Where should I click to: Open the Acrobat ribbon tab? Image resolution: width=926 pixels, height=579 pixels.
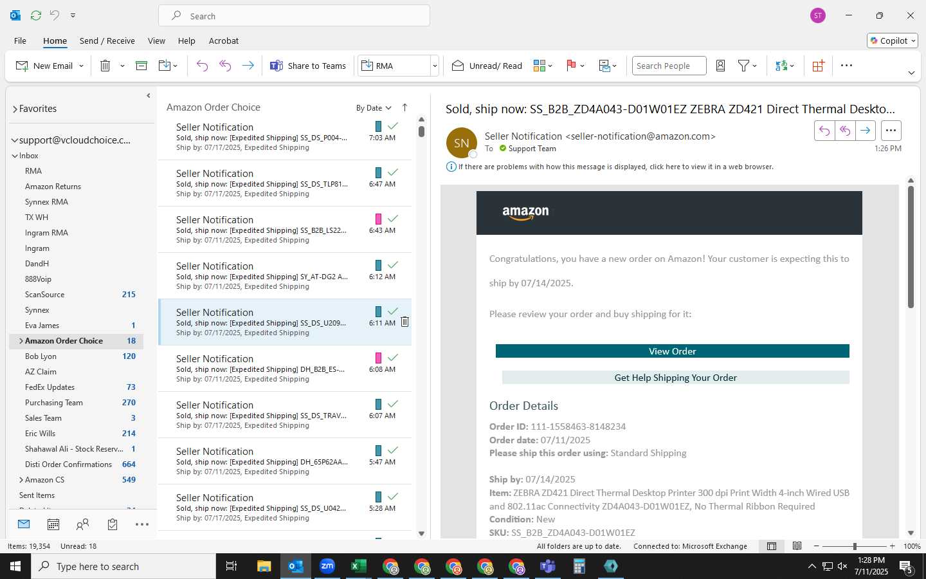224,41
